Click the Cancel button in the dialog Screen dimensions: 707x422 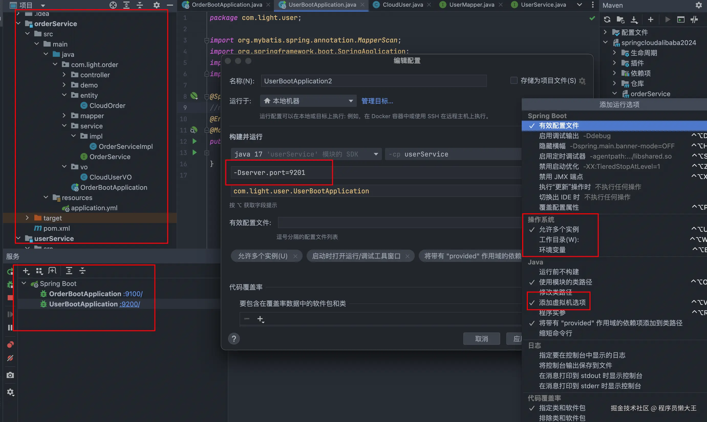point(481,339)
